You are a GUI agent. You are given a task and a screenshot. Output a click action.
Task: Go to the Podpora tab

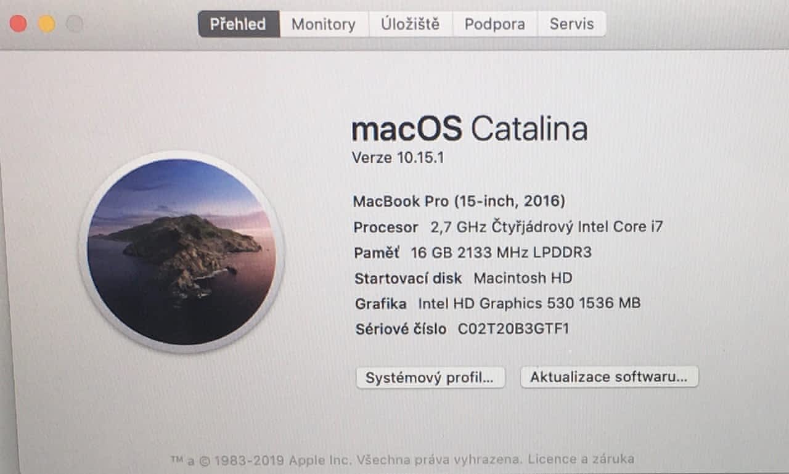coord(495,24)
